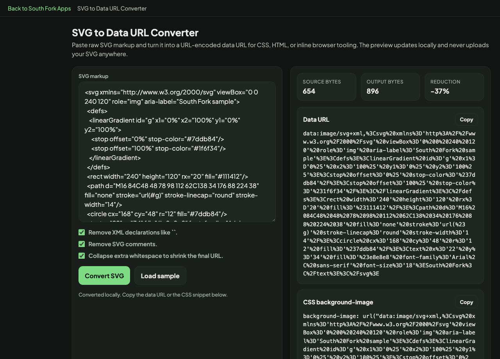The width and height of the screenshot is (500, 359).
Task: Copy the CSS background-image snippet
Action: (466, 302)
